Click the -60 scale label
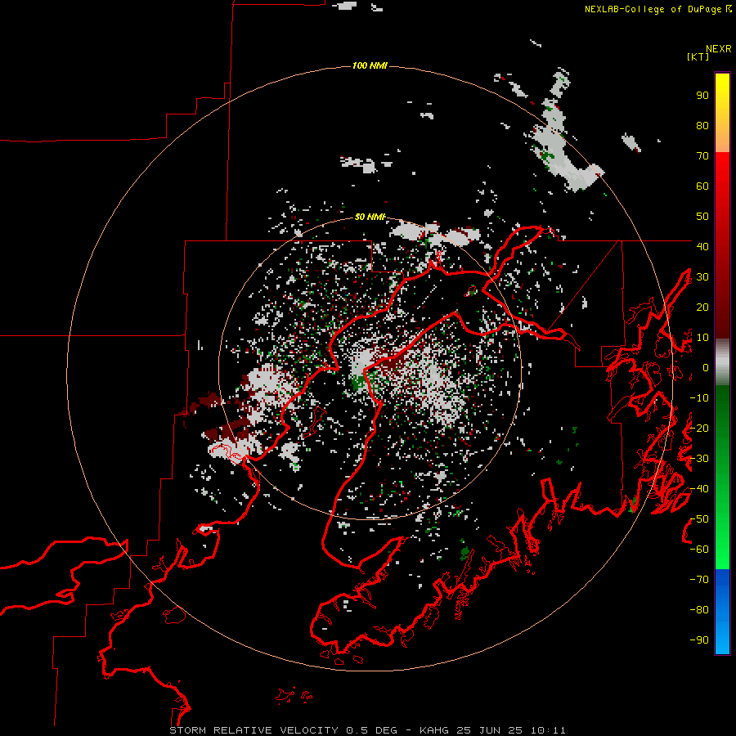Viewport: 736px width, 736px height. click(699, 550)
